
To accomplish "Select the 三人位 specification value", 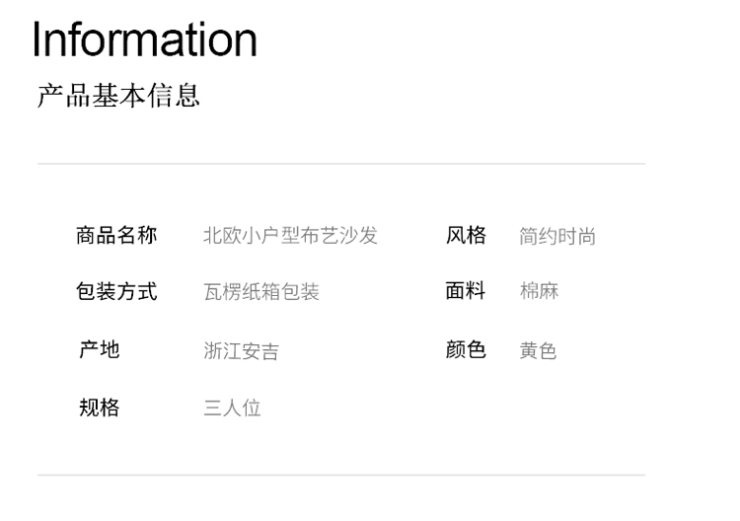I will (x=232, y=408).
